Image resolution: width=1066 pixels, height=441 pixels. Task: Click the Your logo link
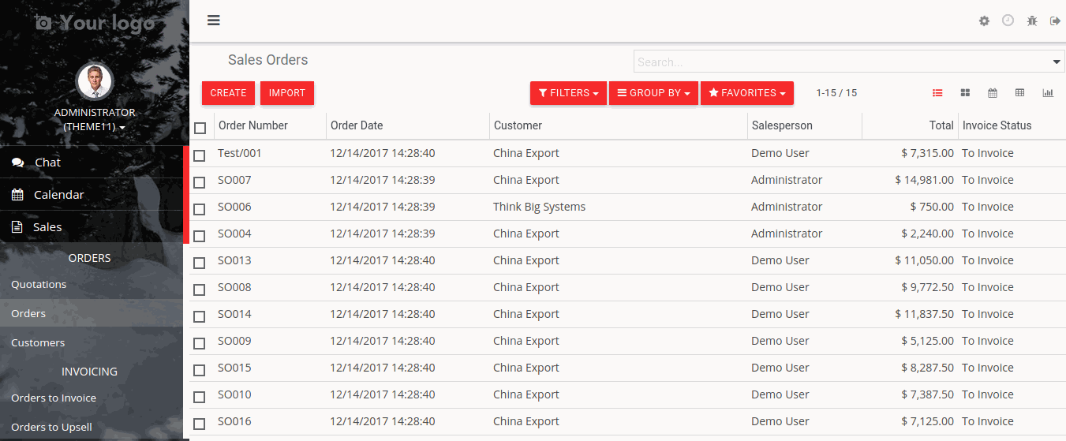pyautogui.click(x=95, y=22)
